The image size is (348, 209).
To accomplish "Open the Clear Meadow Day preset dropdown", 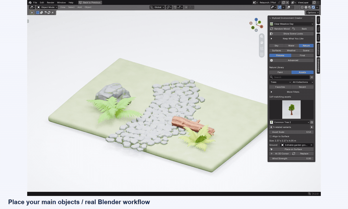I will (x=291, y=24).
